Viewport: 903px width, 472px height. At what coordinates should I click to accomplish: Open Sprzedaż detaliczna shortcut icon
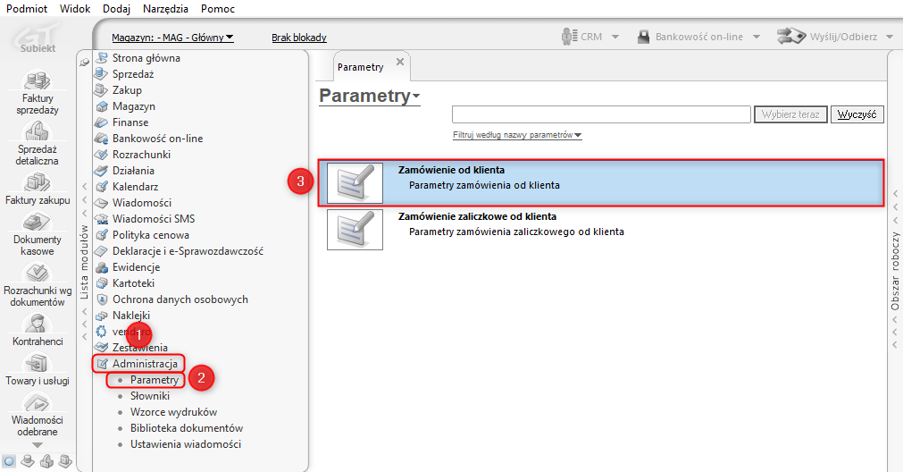38,131
